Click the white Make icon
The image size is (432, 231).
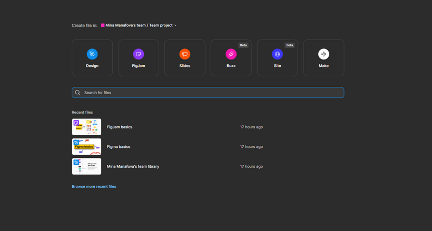point(323,54)
